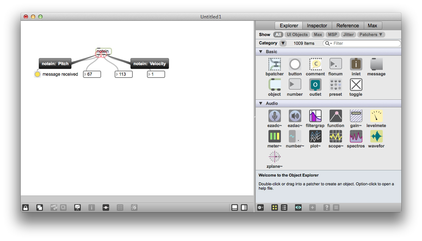Select the notein object in patcher
This screenshot has width=422, height=241.
coord(103,51)
